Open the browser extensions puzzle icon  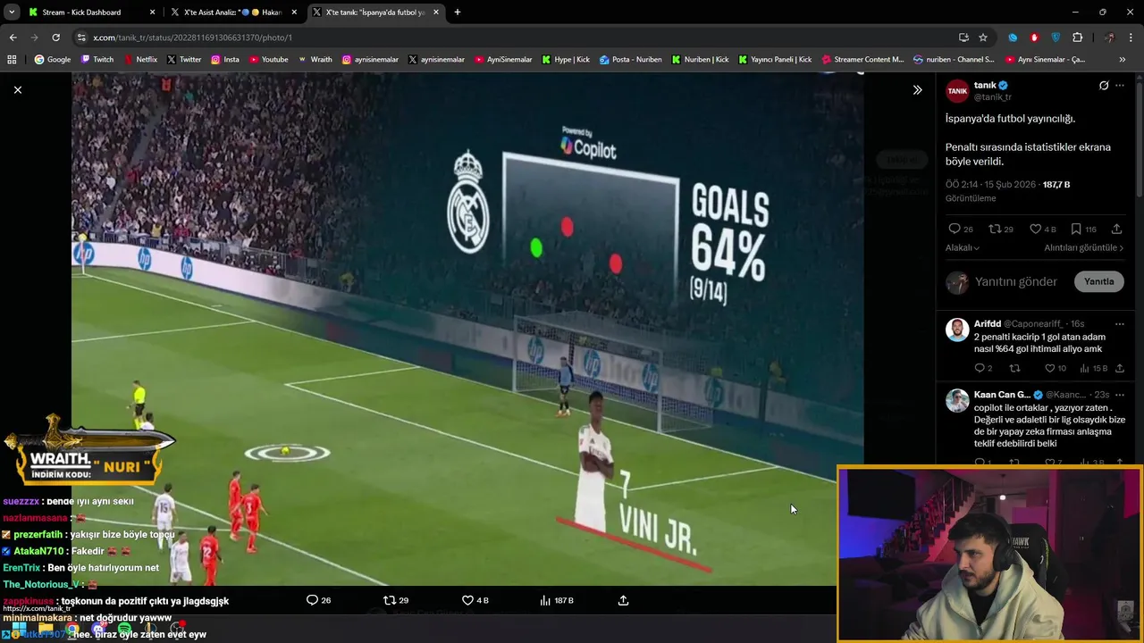coord(1077,38)
